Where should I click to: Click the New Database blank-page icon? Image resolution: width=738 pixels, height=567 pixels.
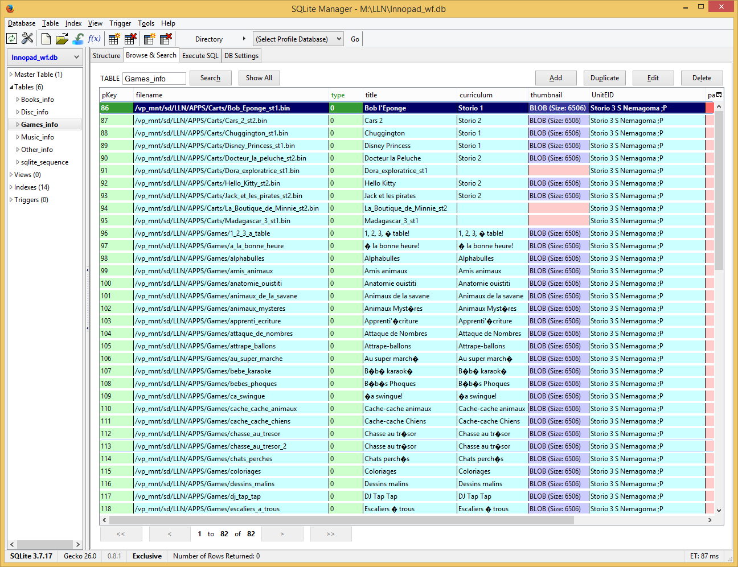(x=46, y=39)
